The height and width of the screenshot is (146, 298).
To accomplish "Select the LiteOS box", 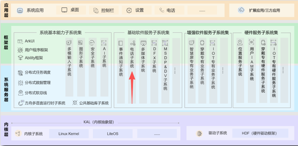I will (113, 134).
